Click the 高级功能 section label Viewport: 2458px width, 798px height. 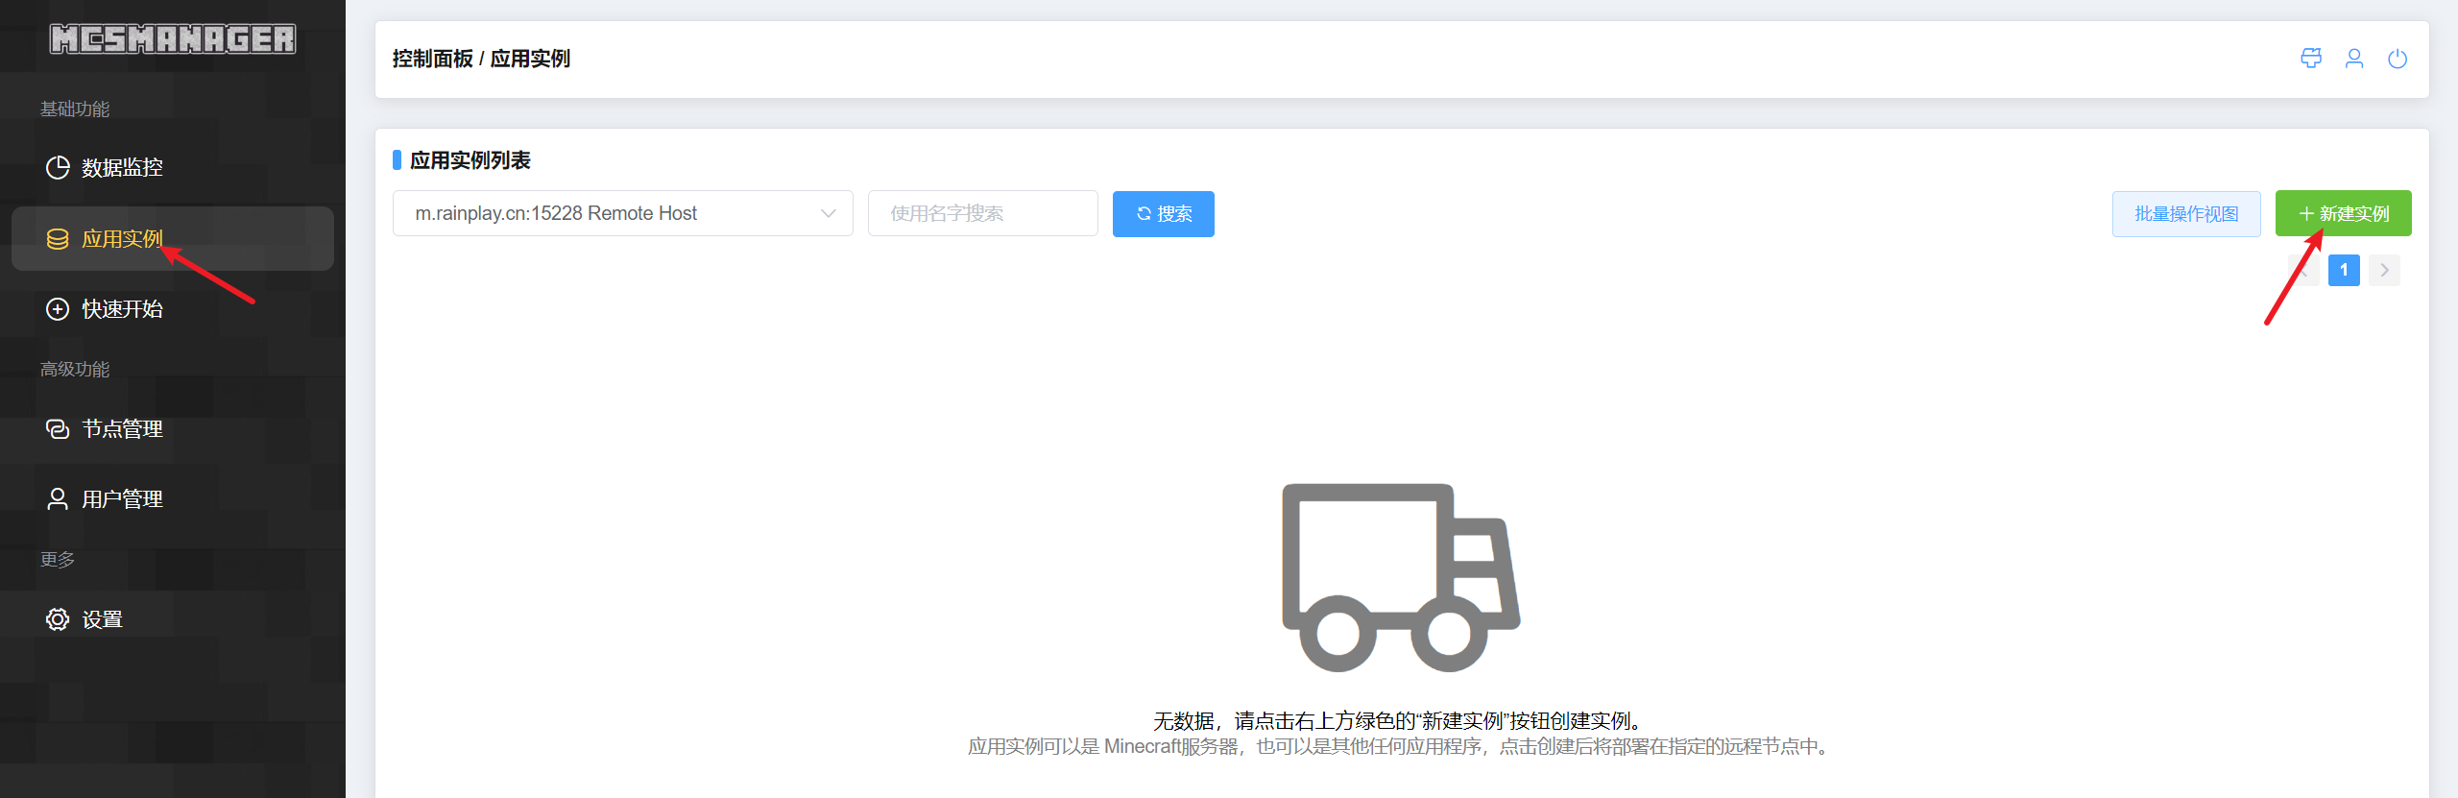(75, 369)
